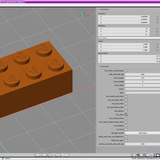
Task: Click the Rotation Z field
Action: pos(124,35)
